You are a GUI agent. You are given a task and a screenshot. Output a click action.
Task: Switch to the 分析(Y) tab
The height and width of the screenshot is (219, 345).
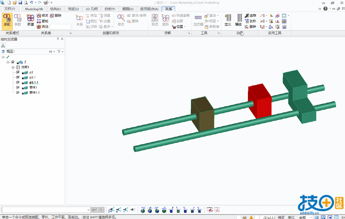coord(110,9)
